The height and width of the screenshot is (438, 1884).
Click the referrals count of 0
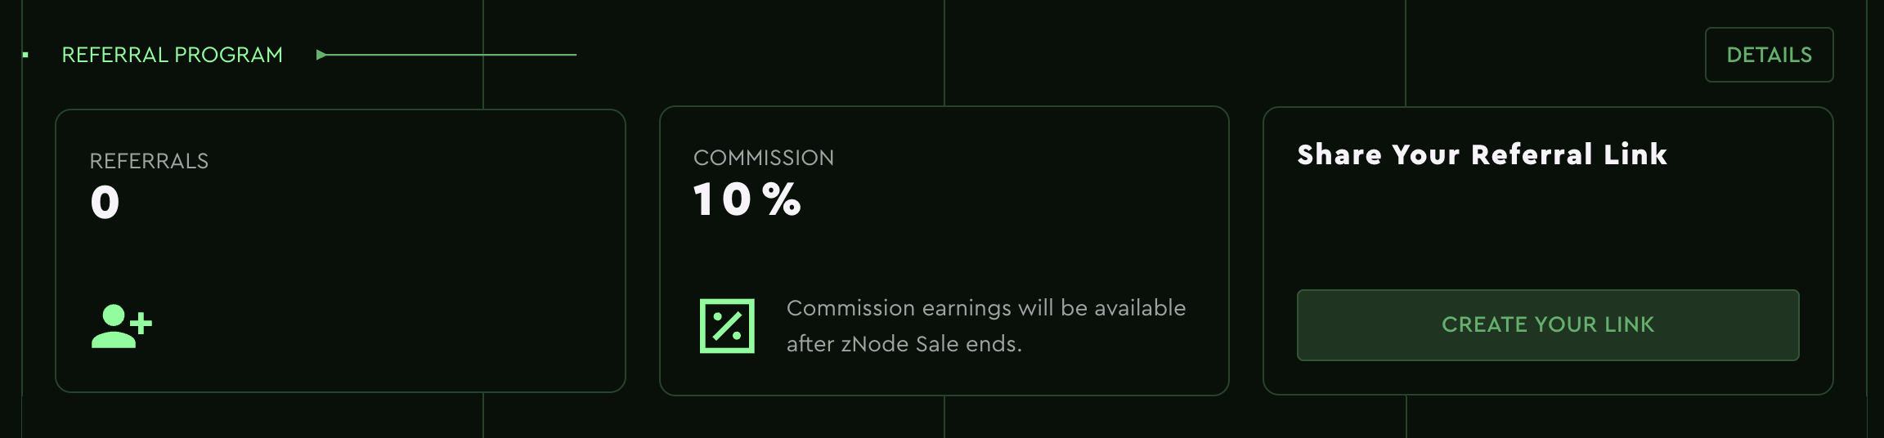(105, 203)
